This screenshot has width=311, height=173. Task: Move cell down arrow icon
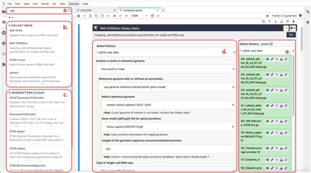[275, 22]
